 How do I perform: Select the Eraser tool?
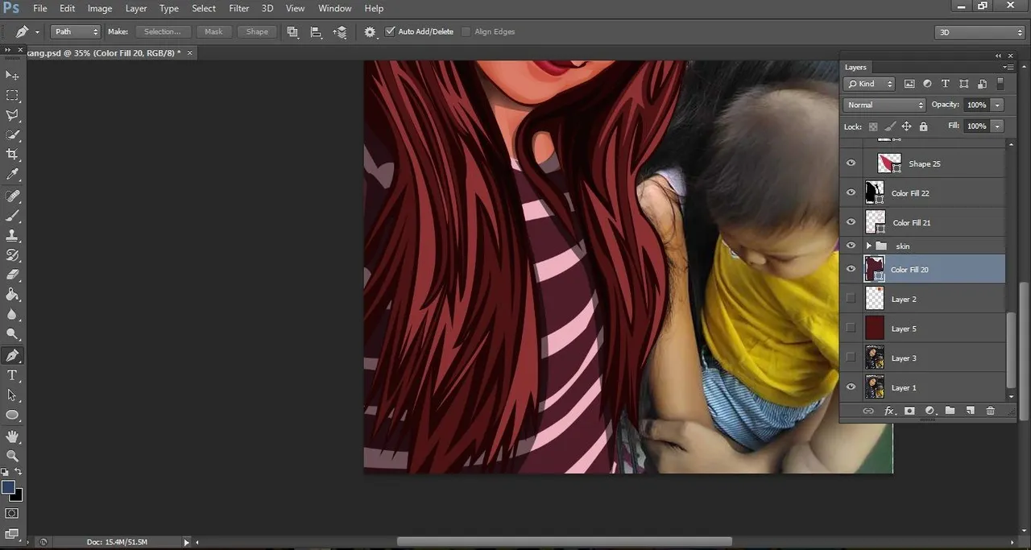tap(12, 275)
